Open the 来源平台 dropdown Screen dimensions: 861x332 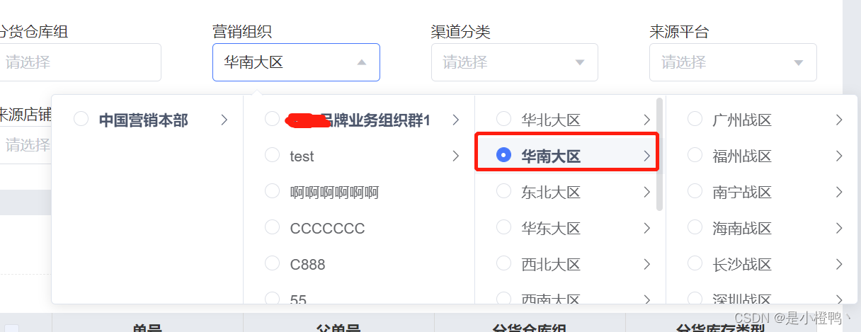[733, 62]
